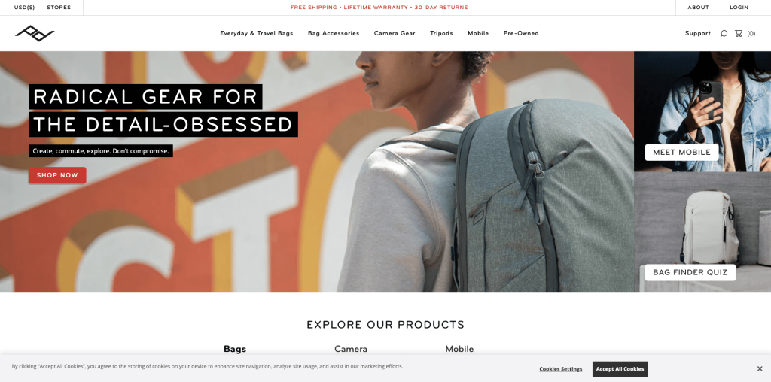
Task: Select the Mobile navigation item
Action: point(478,33)
